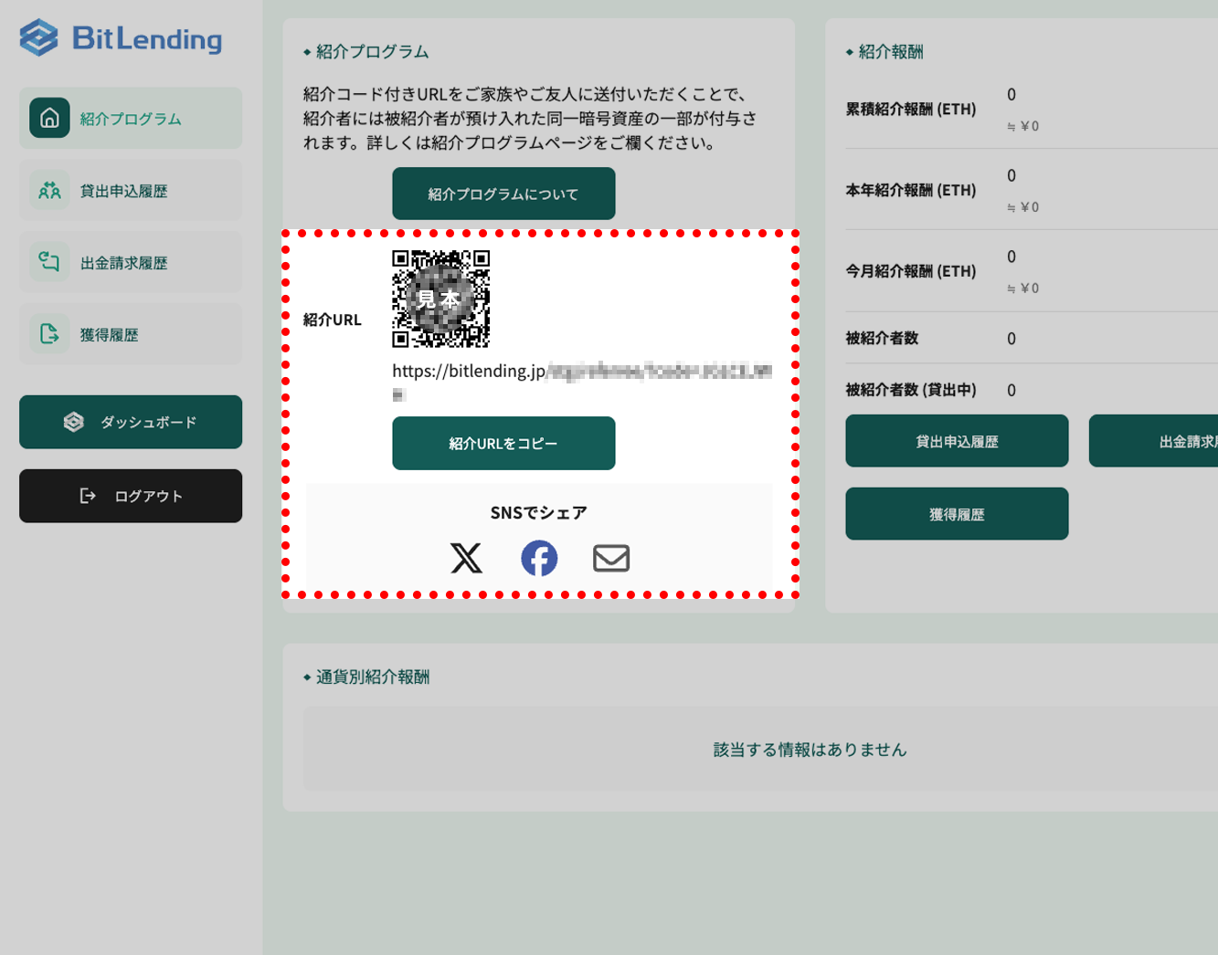
Task: Click the 獲得履歴 button under 紹介報酬
Action: (x=957, y=514)
